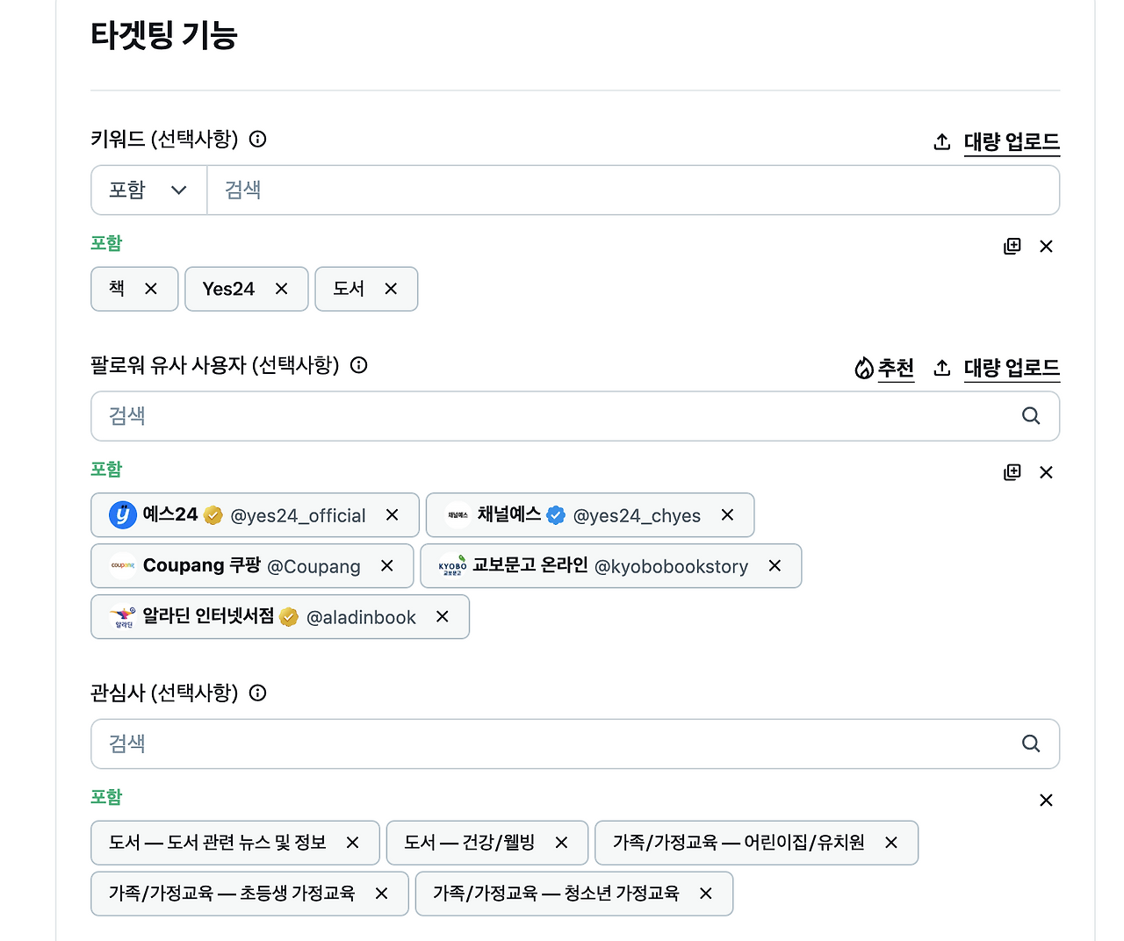Click the info icon beside 팔로워 유사 사용자
Viewport: 1124px width, 941px height.
pos(358,365)
